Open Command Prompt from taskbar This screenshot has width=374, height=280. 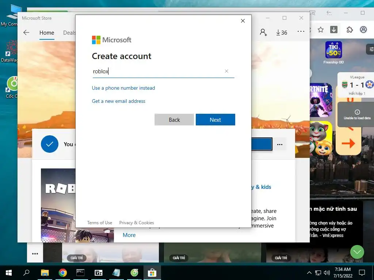coord(80,273)
